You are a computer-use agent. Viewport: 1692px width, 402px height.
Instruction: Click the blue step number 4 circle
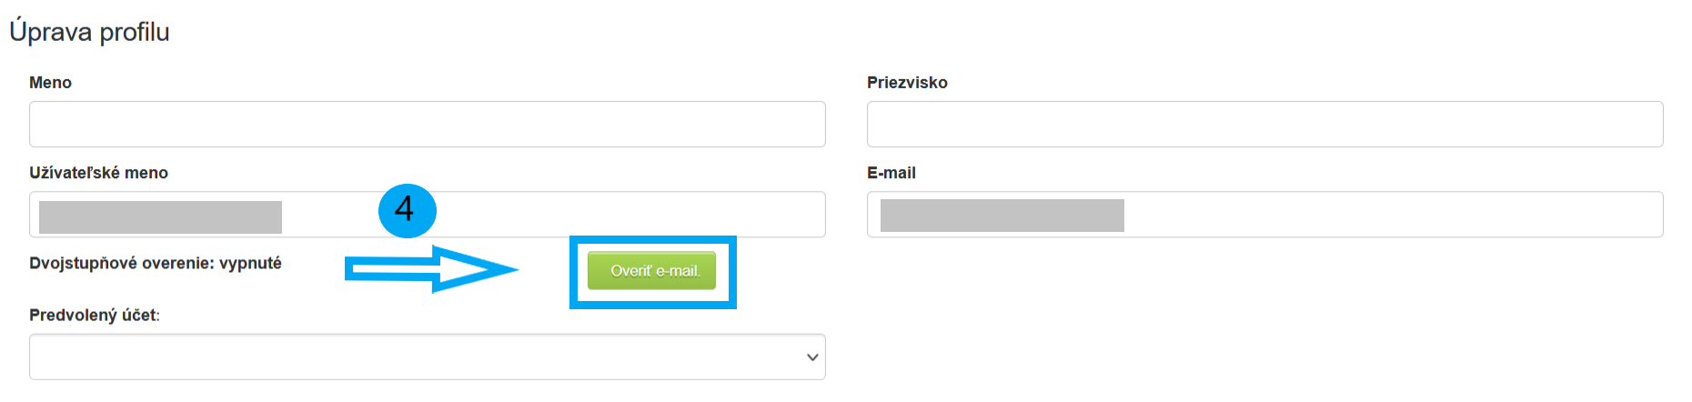pos(407,211)
